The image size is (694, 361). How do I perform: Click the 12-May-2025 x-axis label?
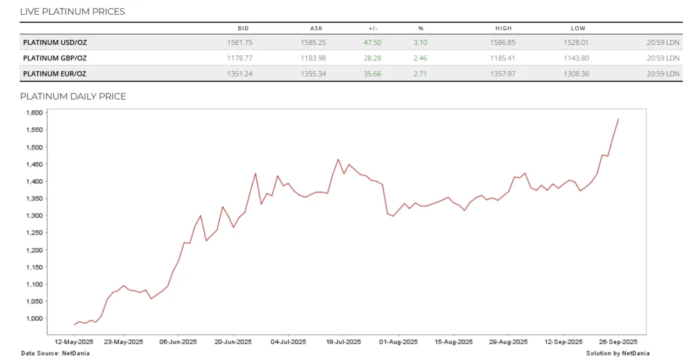point(74,342)
